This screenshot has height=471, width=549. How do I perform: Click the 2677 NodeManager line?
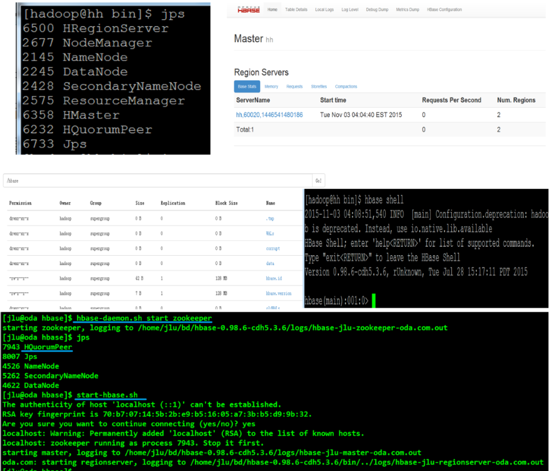[x=87, y=43]
